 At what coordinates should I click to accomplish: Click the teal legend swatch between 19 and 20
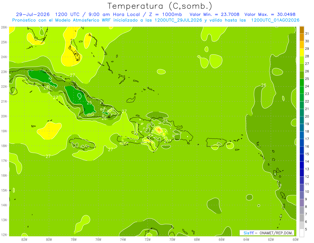click(302, 120)
